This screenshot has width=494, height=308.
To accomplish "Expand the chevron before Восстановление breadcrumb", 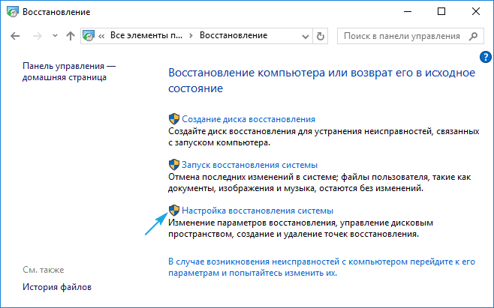I will 192,36.
